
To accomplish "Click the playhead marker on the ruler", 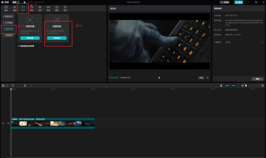I will [x=11, y=89].
